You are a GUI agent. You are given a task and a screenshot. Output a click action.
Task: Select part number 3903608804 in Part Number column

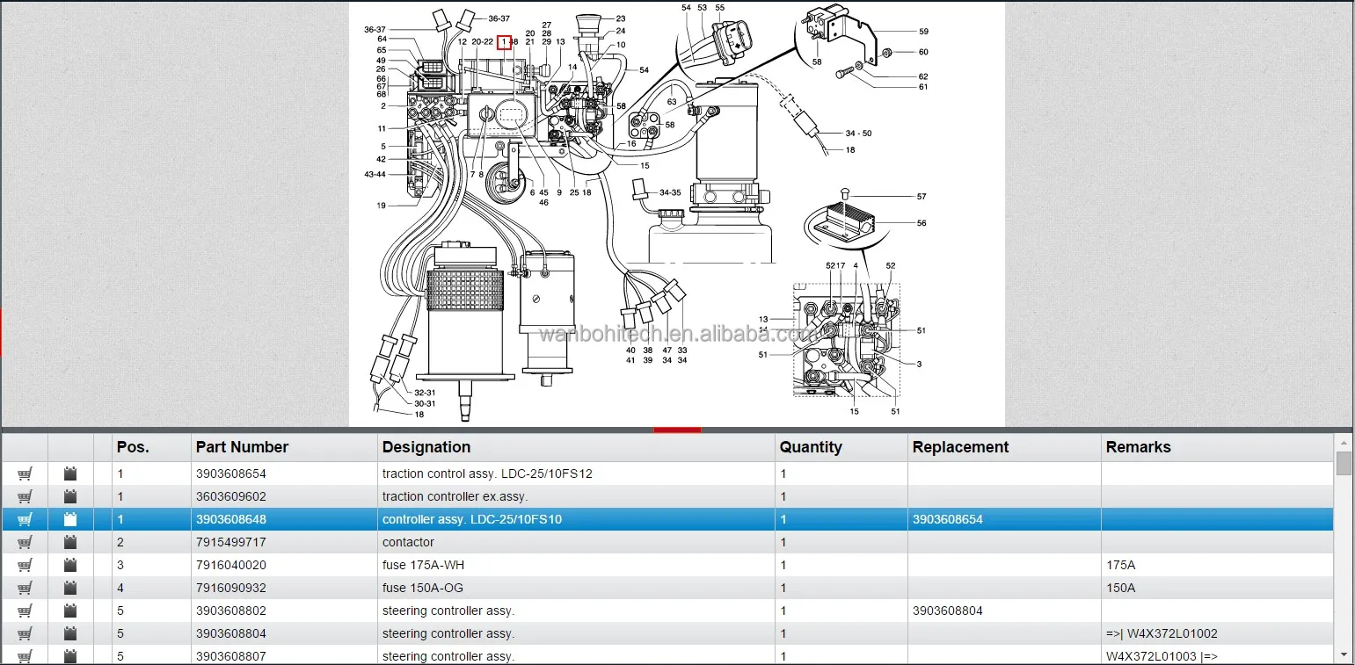[230, 633]
